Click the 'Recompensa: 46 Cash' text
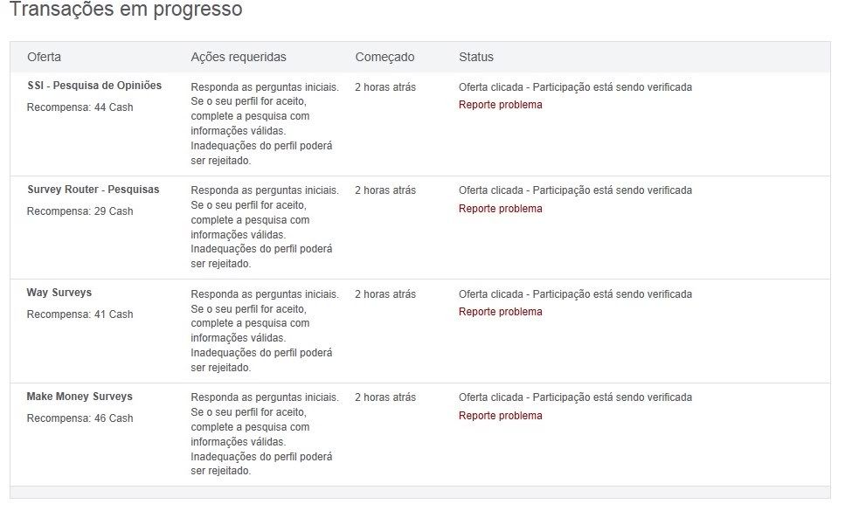The width and height of the screenshot is (845, 511). point(80,418)
